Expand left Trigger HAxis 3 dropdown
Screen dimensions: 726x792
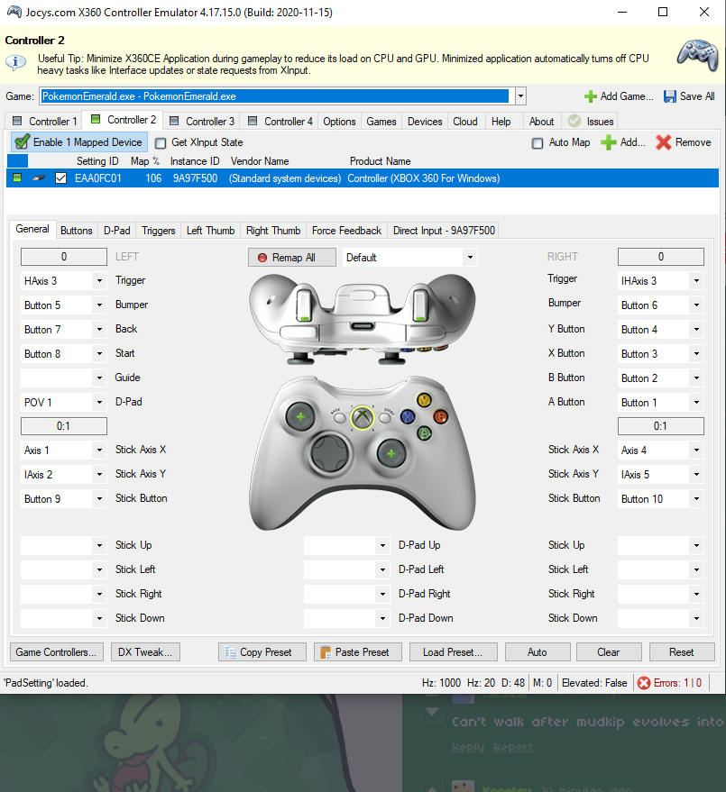click(99, 281)
